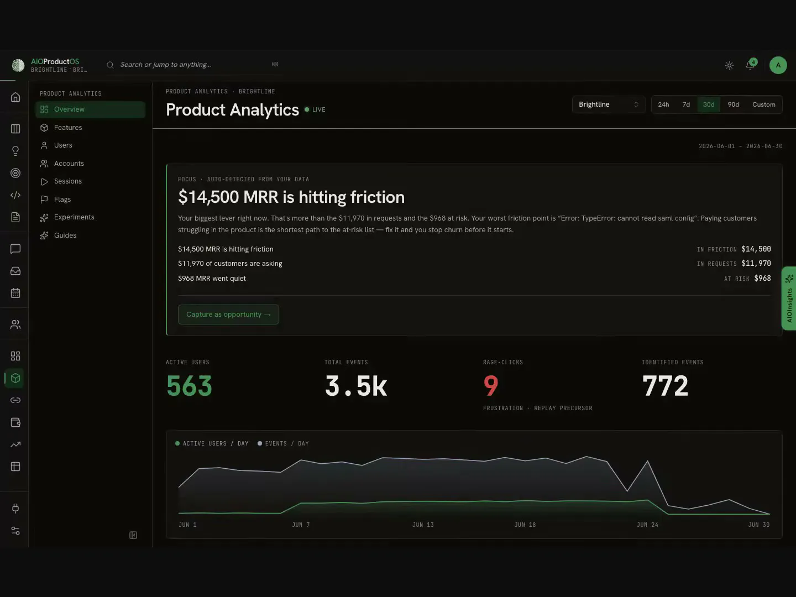Click the Rage-clicks 9 value
796x597 pixels.
point(491,386)
